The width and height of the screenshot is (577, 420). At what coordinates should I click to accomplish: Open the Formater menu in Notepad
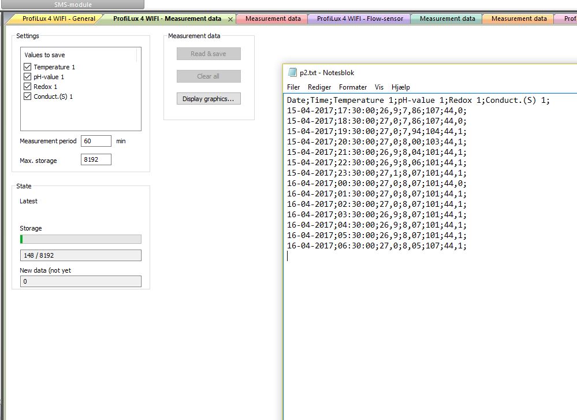(x=353, y=87)
